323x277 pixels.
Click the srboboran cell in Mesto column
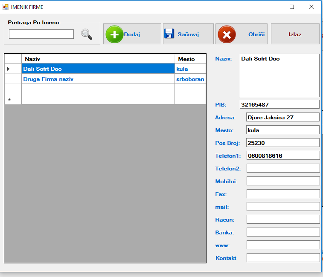point(190,79)
